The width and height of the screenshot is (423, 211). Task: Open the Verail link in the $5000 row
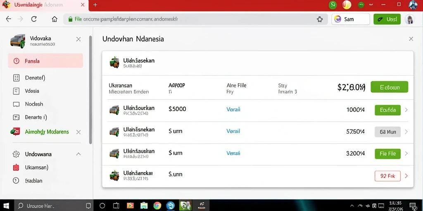[x=233, y=110]
